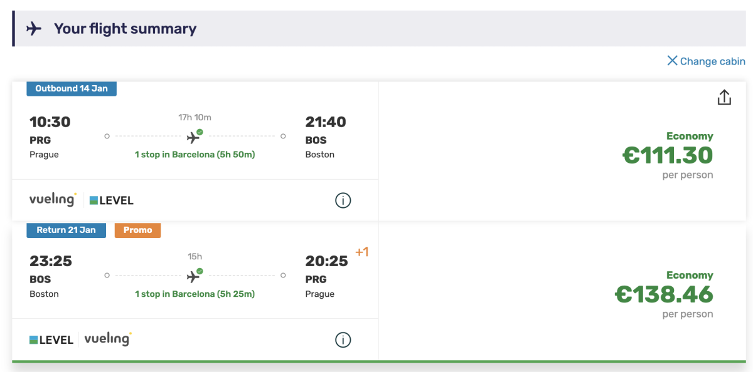Click the LEVEL logo on outbound flight

pos(112,200)
